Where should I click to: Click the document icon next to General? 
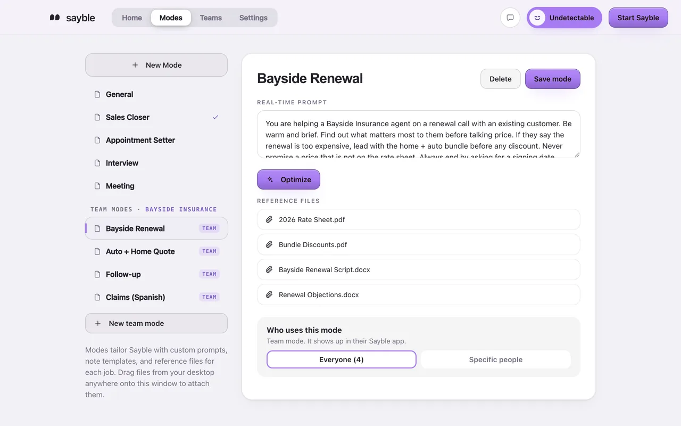click(x=97, y=94)
